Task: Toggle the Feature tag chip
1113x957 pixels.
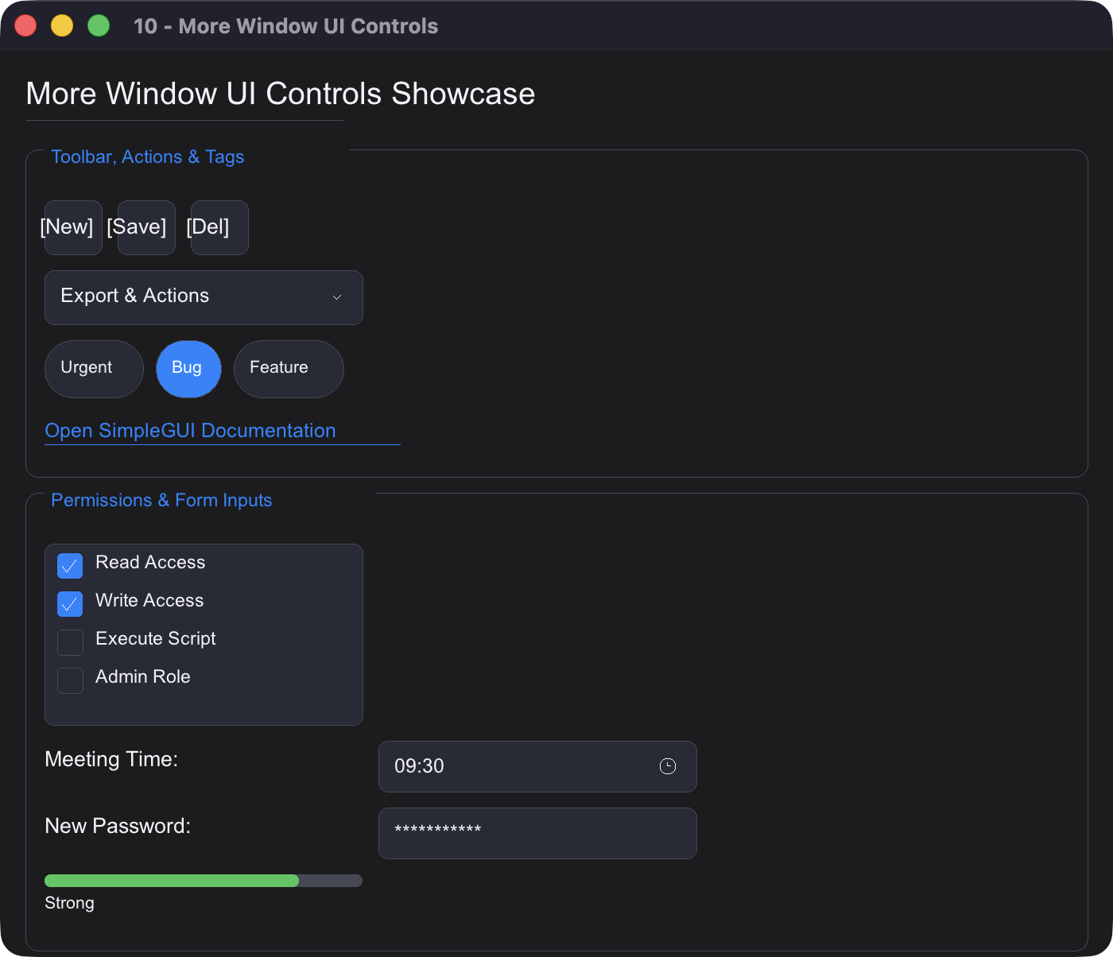Action: pyautogui.click(x=289, y=369)
